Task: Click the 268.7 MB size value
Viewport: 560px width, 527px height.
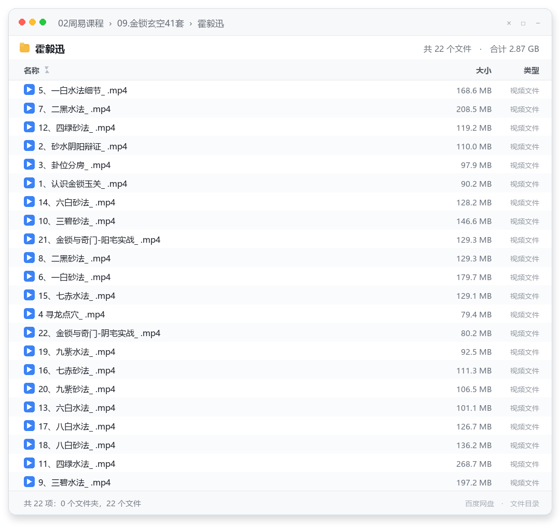Action: click(x=474, y=464)
